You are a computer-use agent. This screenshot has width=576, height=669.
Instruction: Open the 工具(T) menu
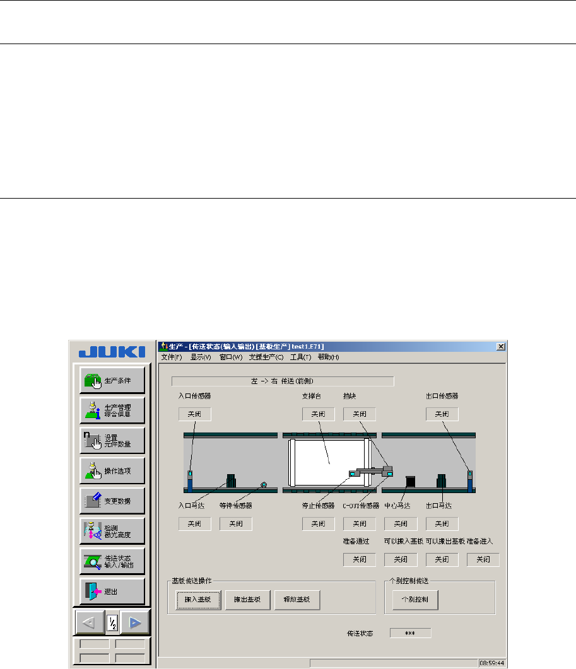click(x=300, y=357)
